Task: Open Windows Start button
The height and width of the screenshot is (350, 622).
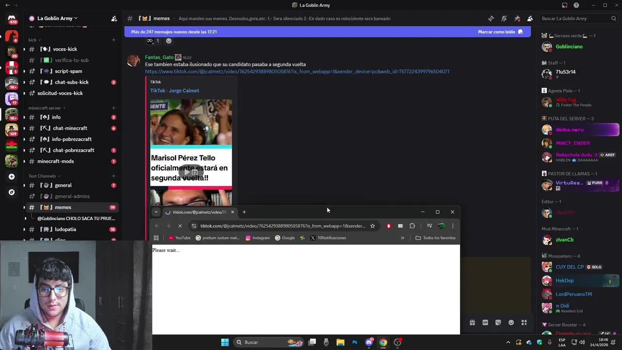Action: [225, 342]
